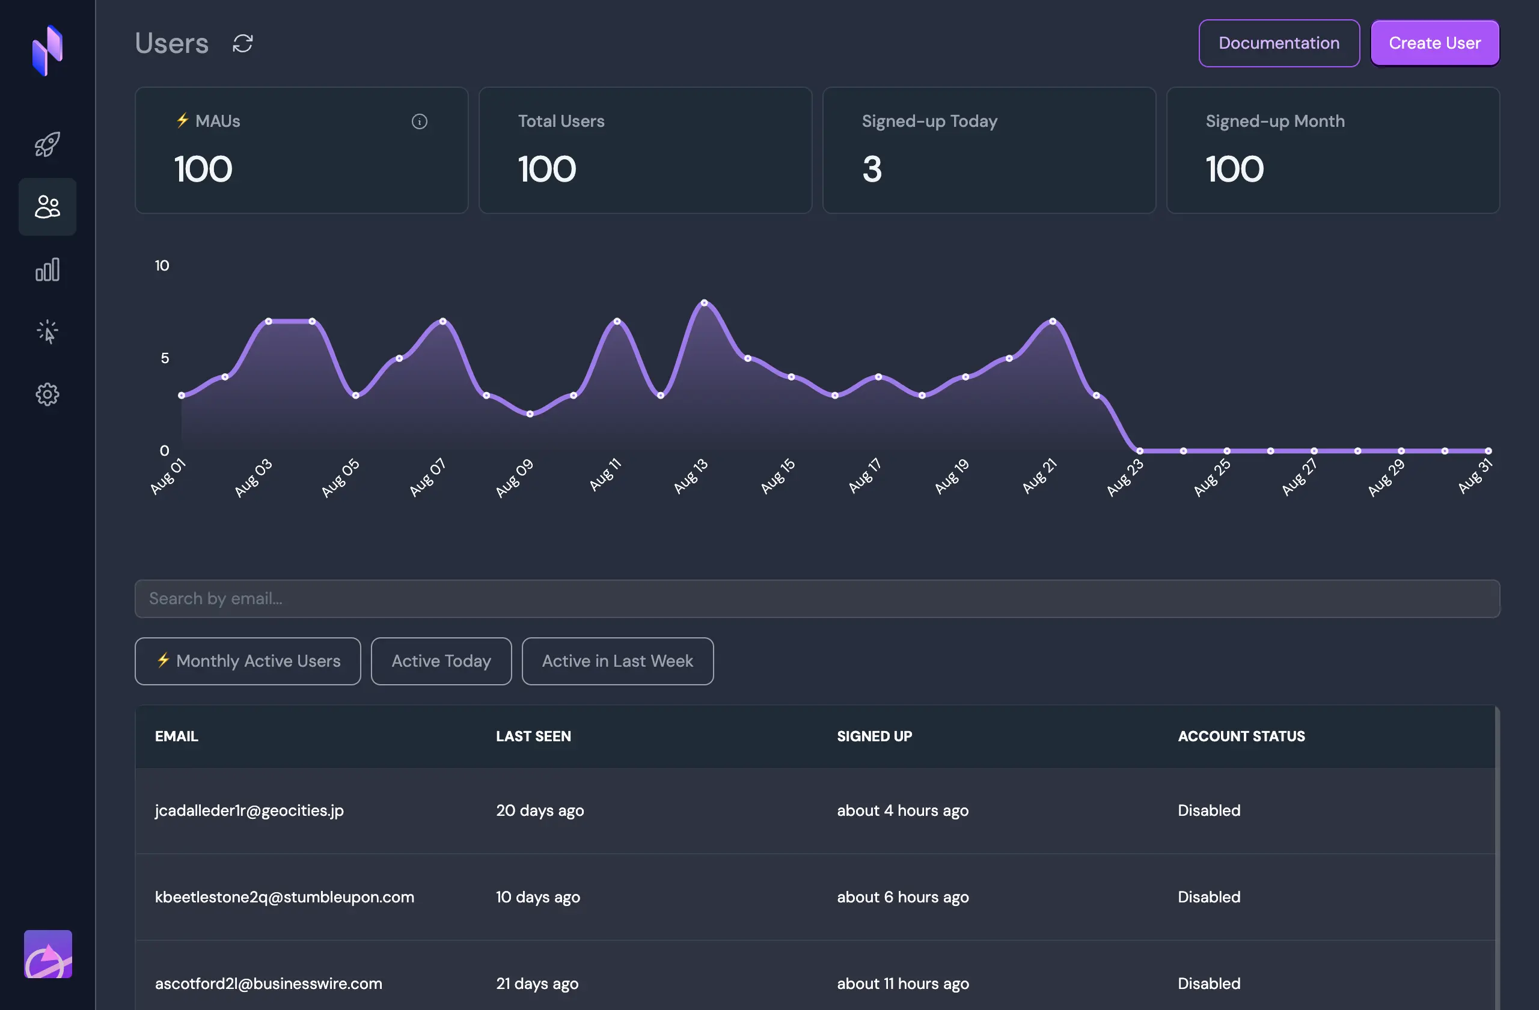Toggle the Active Today filter
This screenshot has width=1539, height=1010.
coord(441,661)
